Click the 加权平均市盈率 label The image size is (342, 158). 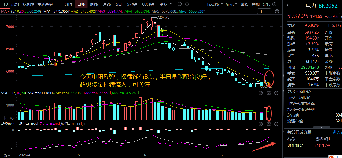[301, 103]
